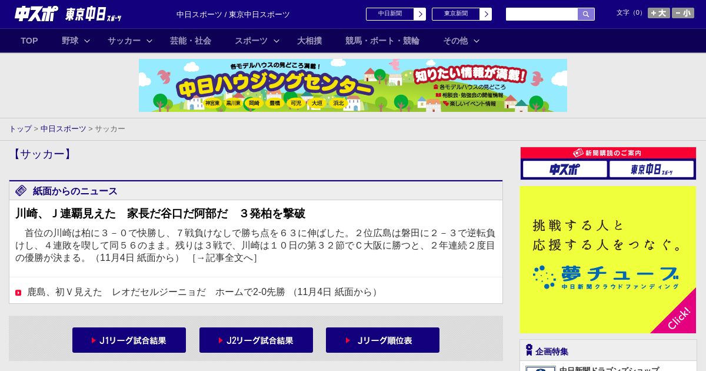Click ドラゴンズショップ thumbnail image
Screen dimensions: 706x371
540,369
